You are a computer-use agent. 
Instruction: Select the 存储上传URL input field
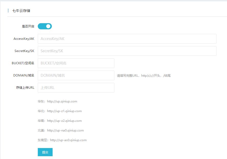pos(76,87)
